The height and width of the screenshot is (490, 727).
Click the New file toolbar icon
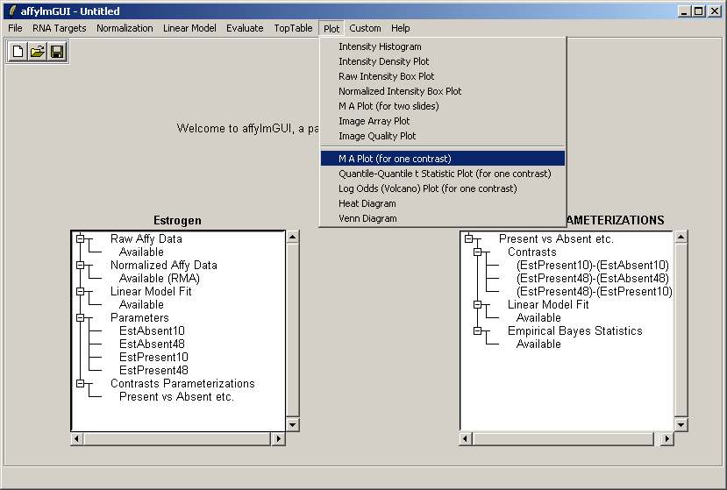click(x=18, y=52)
